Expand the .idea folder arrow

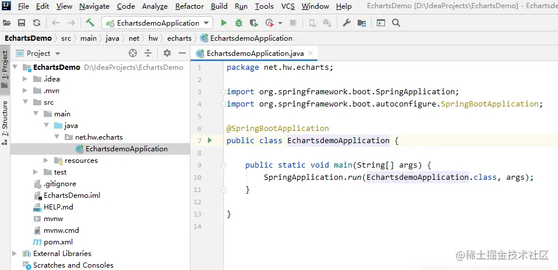tap(25, 79)
